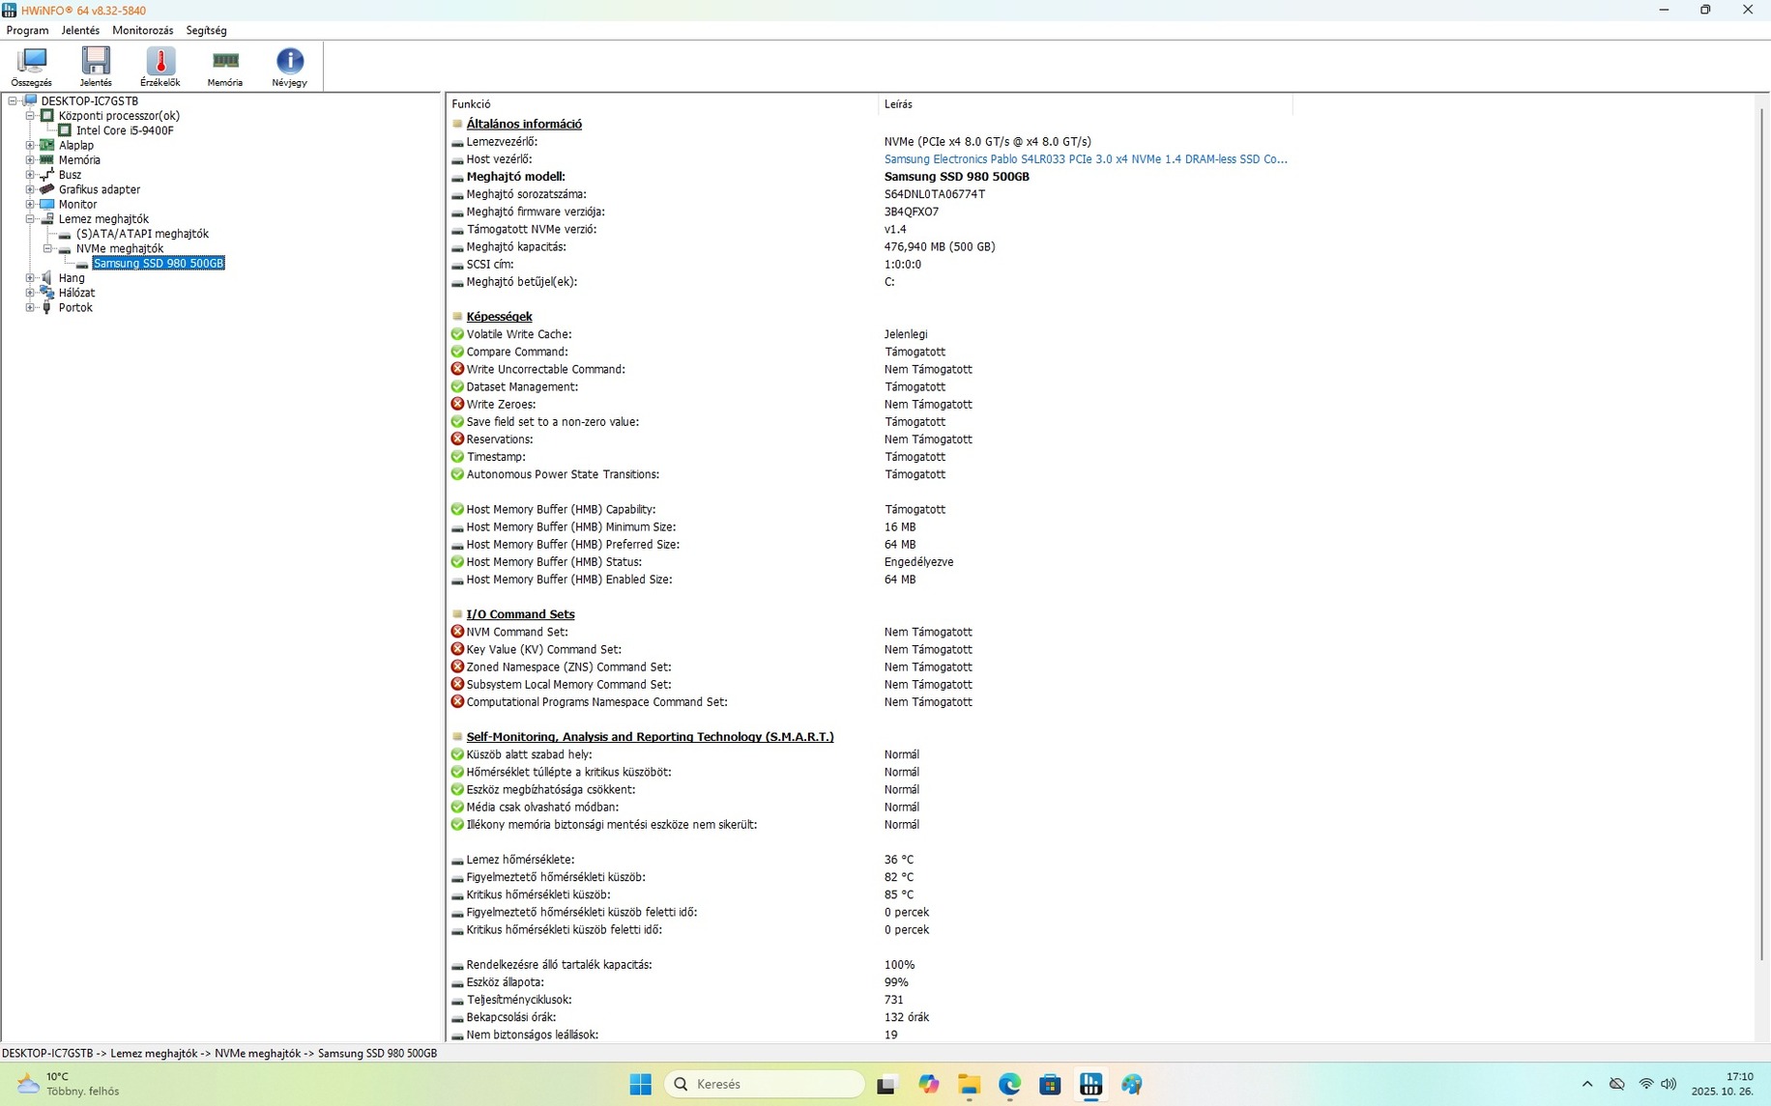Open Microsoft Edge from taskbar
The width and height of the screenshot is (1771, 1106).
pyautogui.click(x=1010, y=1085)
